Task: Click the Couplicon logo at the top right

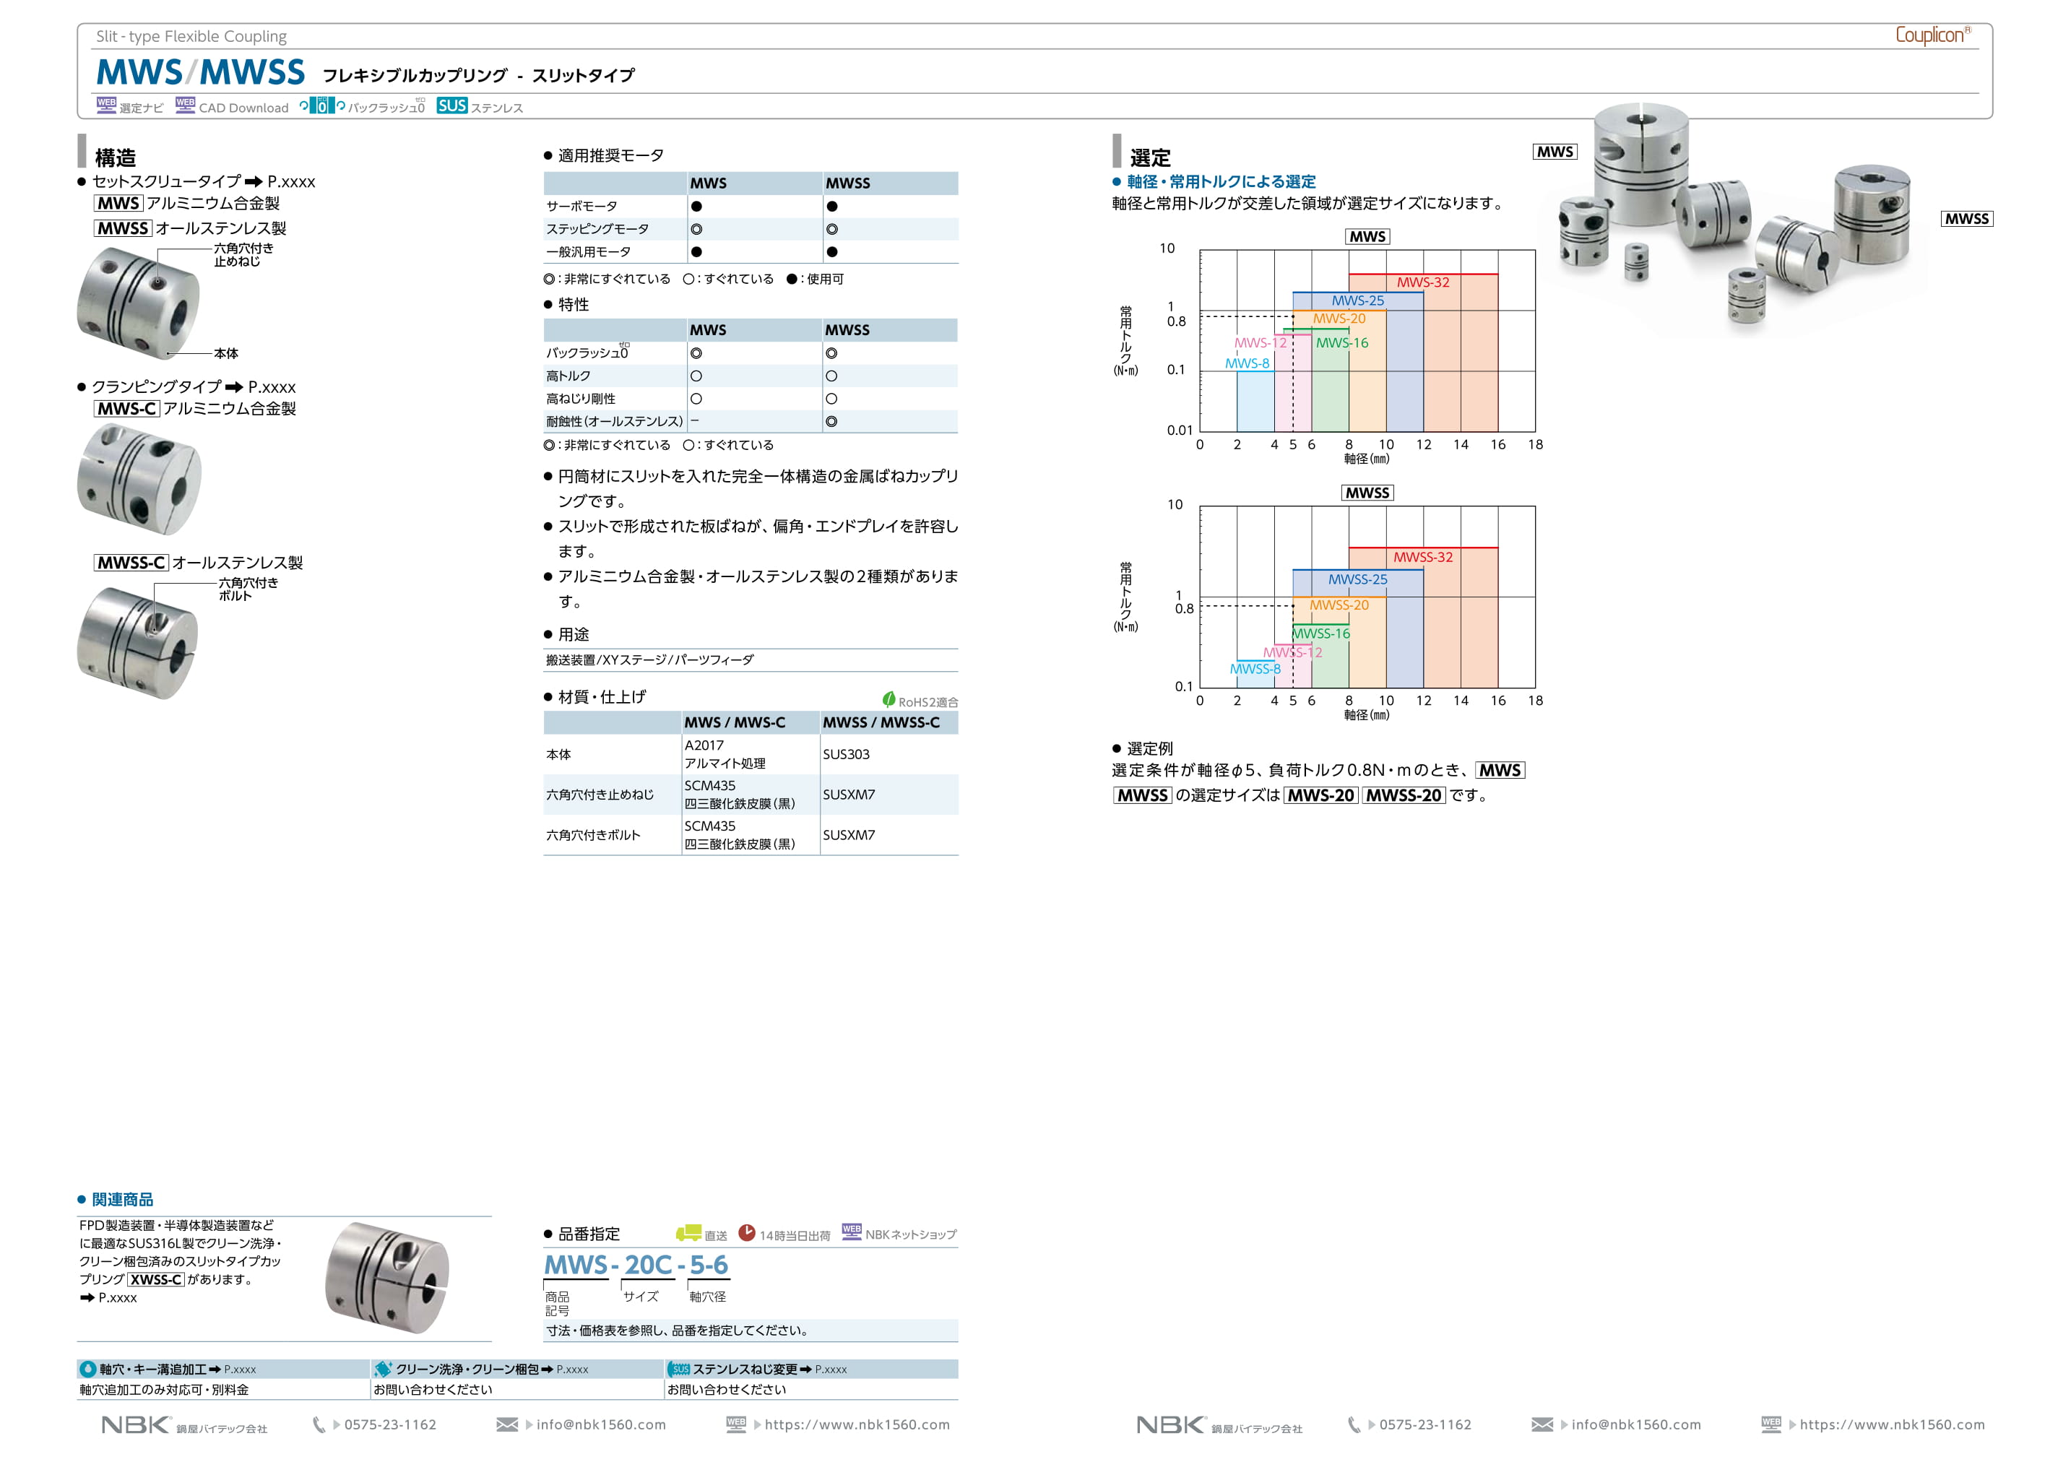Action: pyautogui.click(x=1931, y=35)
